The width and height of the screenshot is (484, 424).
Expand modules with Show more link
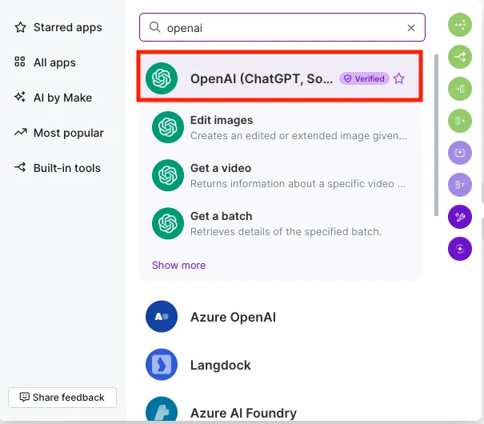tap(178, 265)
